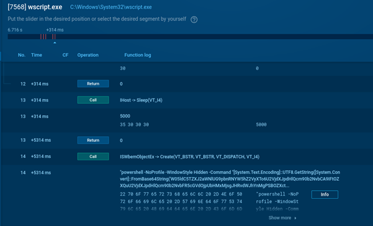Screen dimensions: 373x226
Task: Click the Function log column header
Action: tap(138, 55)
